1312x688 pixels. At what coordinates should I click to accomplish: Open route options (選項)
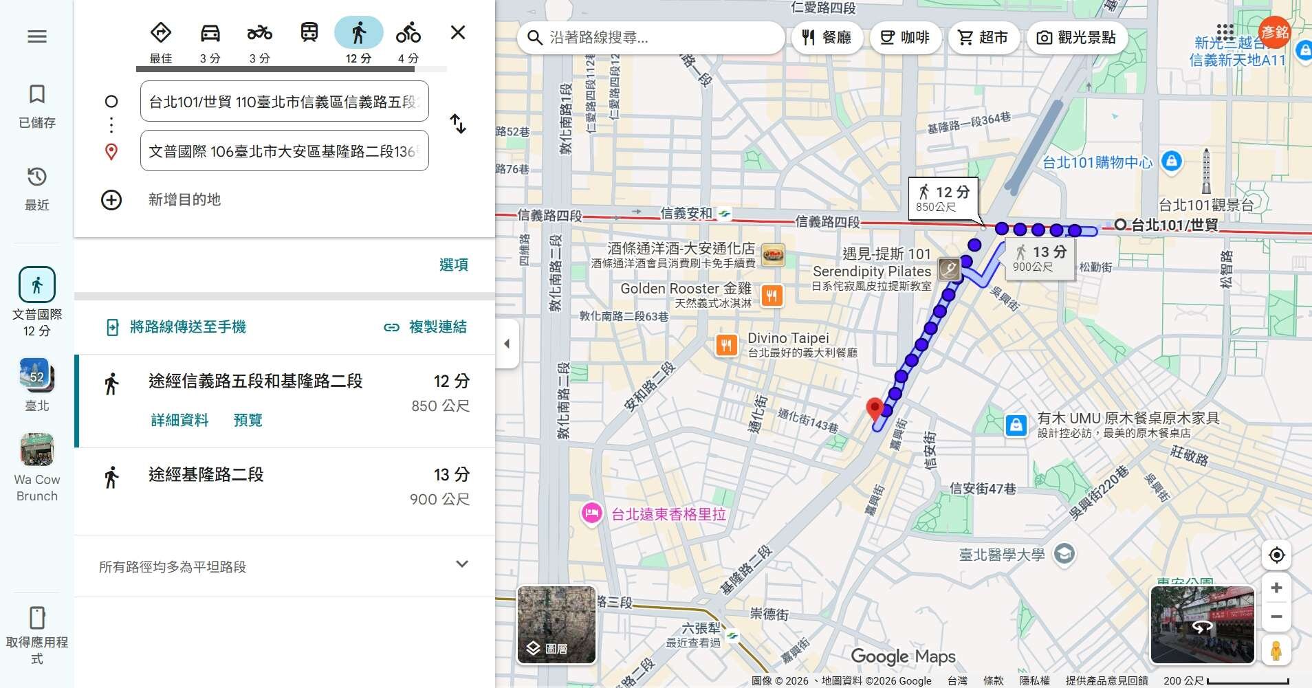tap(453, 265)
